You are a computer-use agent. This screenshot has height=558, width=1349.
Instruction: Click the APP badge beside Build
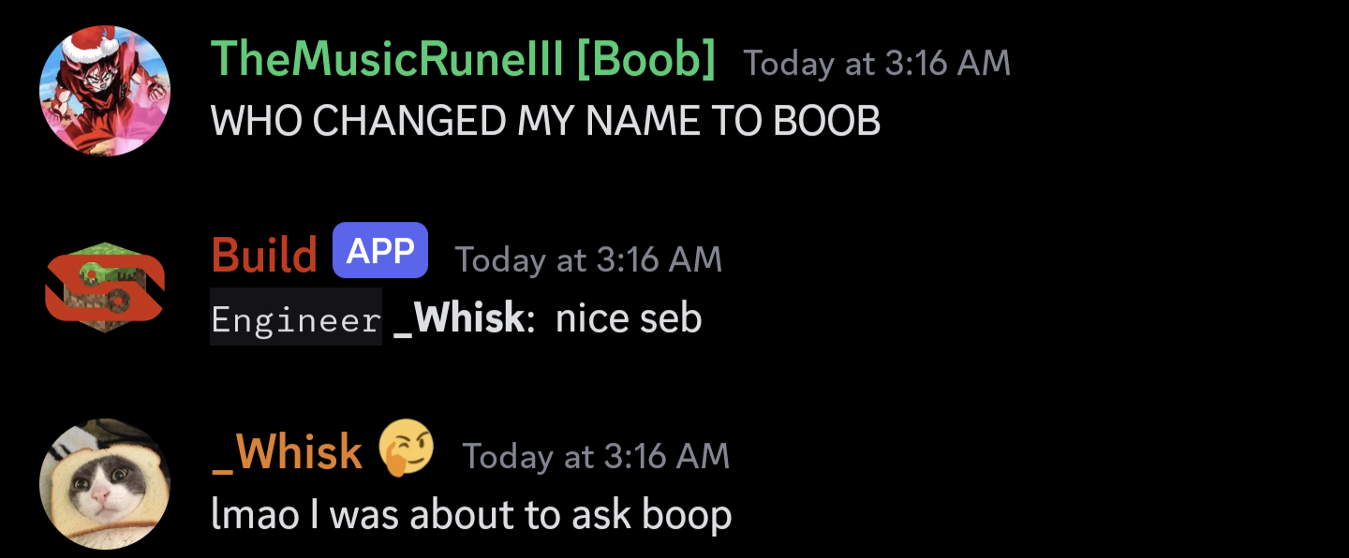pyautogui.click(x=380, y=250)
